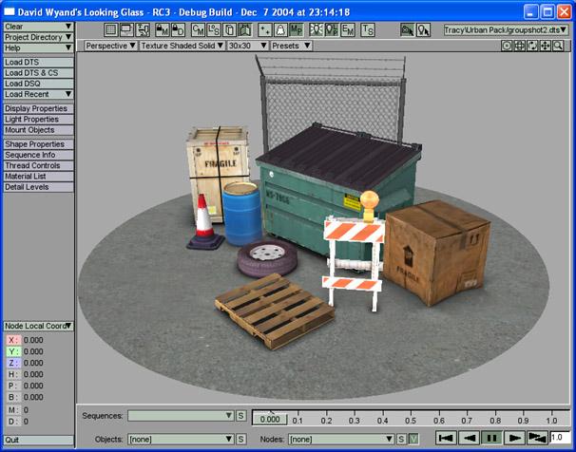Click the Load DTS button
This screenshot has height=452, width=576.
(37, 63)
